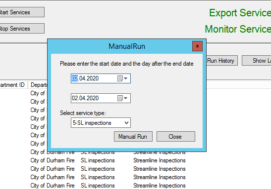Expand the service type dropdown
The width and height of the screenshot is (271, 189).
pyautogui.click(x=126, y=123)
